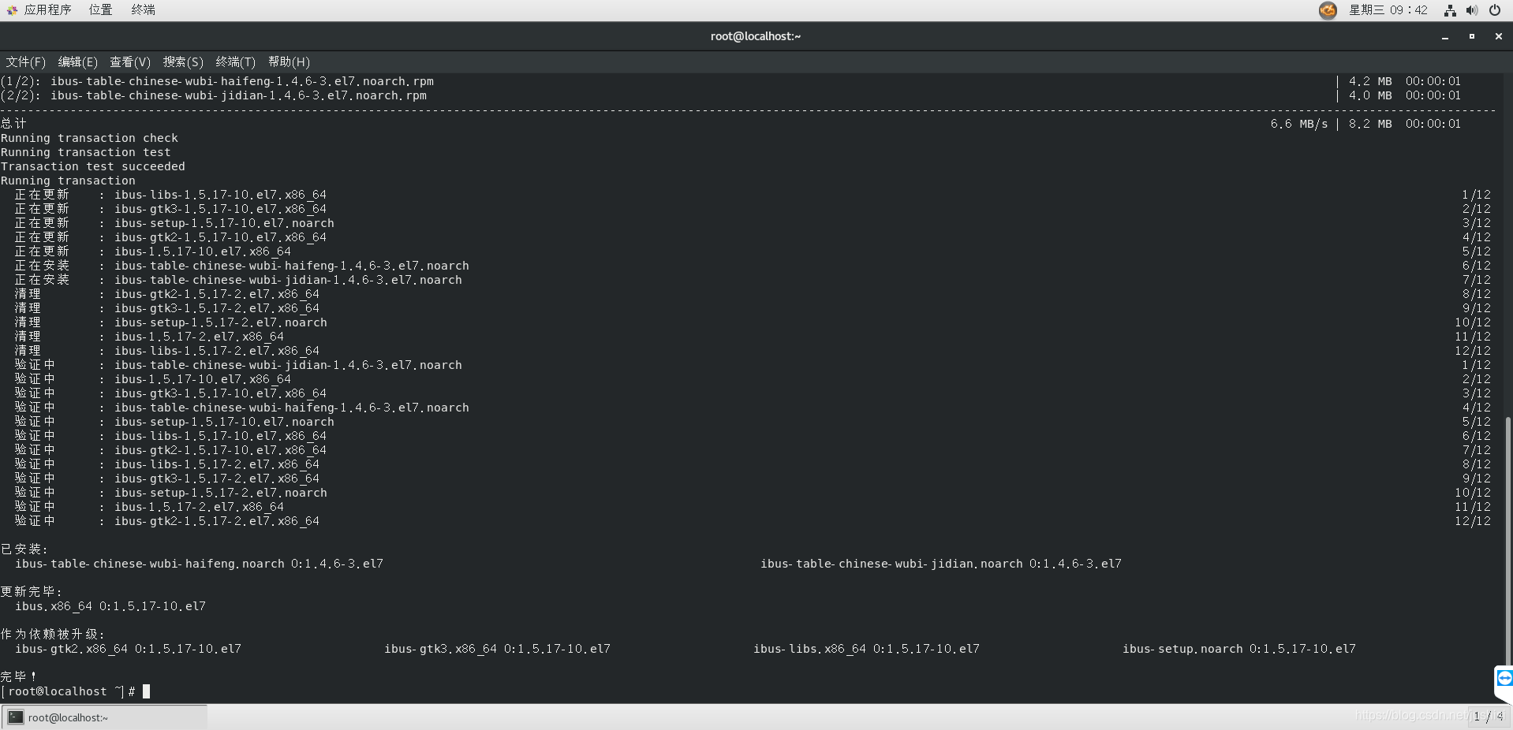The image size is (1513, 730).
Task: Click the '8.2 MB' total size value
Action: click(x=1370, y=124)
